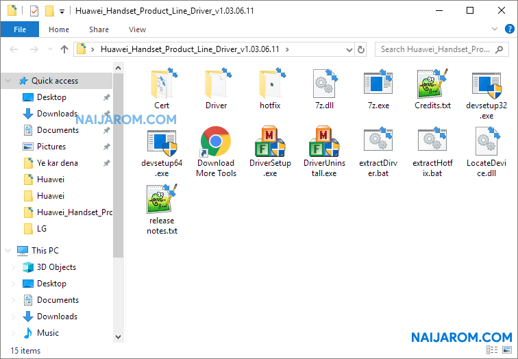Collapse the This PC tree node
Image resolution: width=518 pixels, height=359 pixels.
click(x=8, y=251)
